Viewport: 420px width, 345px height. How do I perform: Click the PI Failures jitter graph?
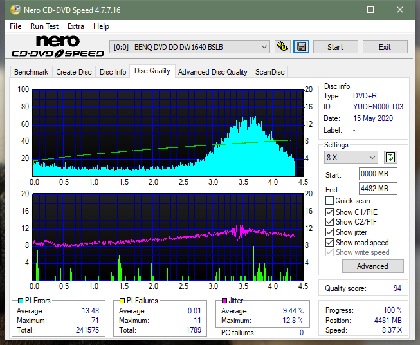click(x=168, y=237)
